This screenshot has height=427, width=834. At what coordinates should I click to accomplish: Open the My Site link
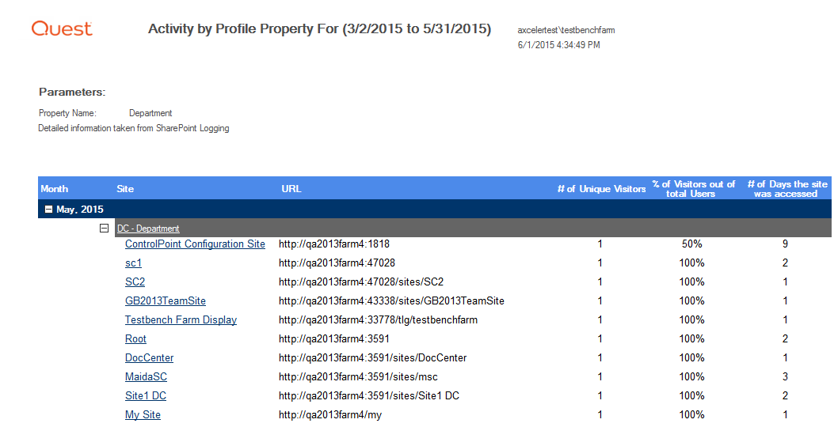143,415
